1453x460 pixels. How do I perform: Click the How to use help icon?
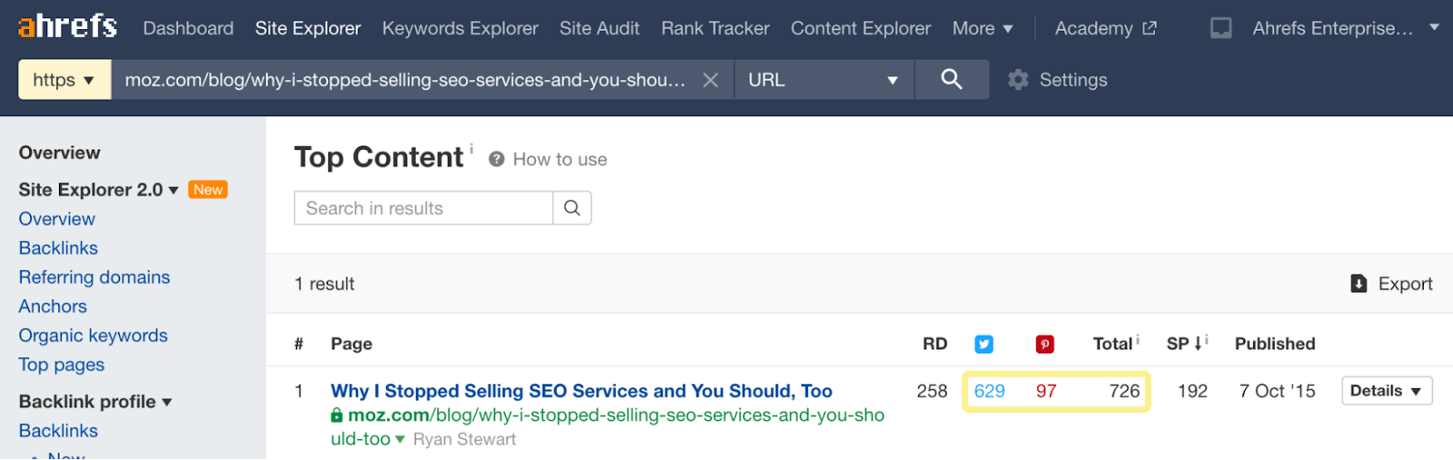(497, 160)
